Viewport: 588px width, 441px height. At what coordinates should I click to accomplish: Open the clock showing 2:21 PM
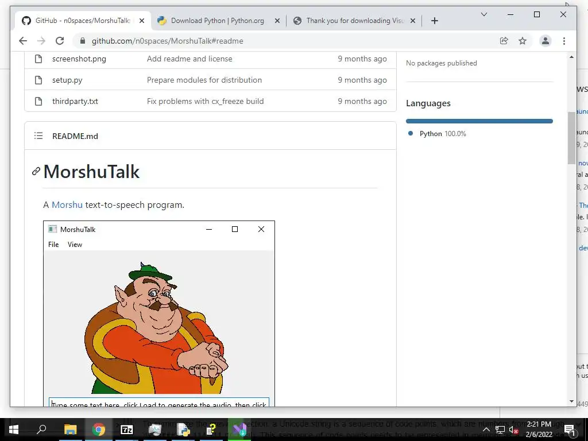(x=539, y=430)
